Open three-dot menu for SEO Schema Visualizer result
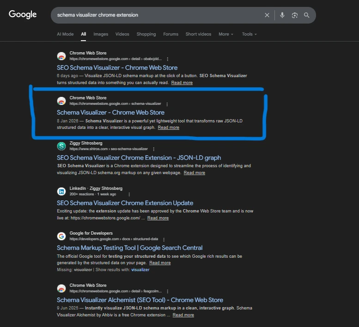 click(167, 59)
